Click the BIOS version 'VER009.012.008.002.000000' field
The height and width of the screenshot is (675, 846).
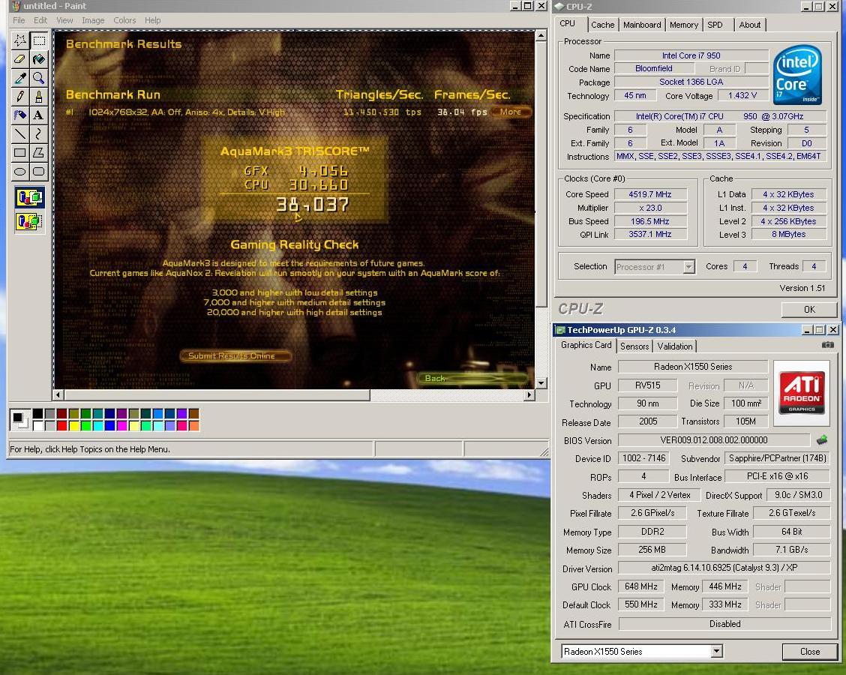pos(714,440)
